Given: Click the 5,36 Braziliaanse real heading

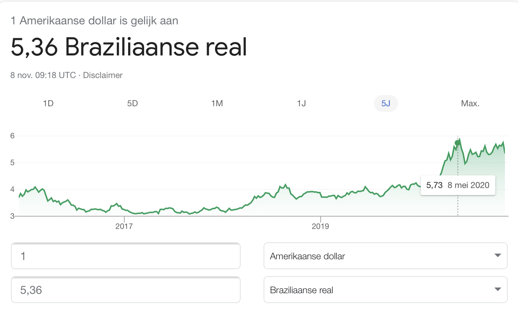Looking at the screenshot, I should (129, 47).
